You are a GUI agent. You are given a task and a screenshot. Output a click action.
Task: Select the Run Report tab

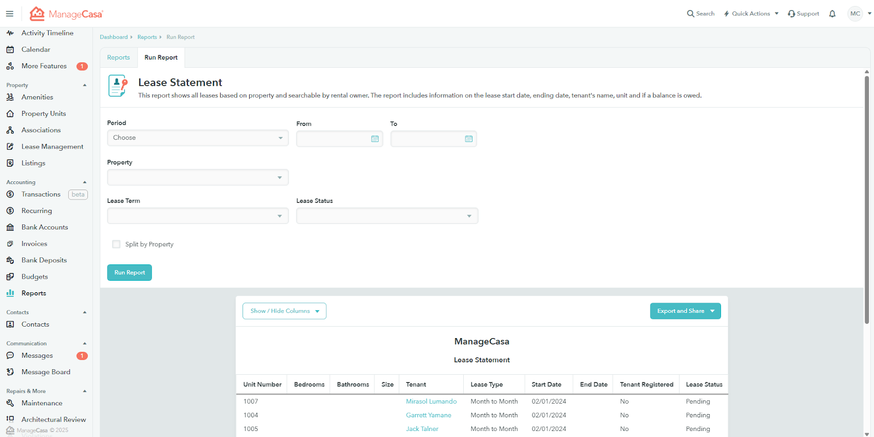[x=161, y=57]
